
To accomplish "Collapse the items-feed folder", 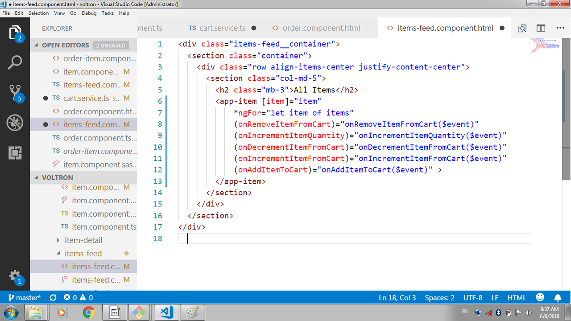I will click(x=83, y=254).
